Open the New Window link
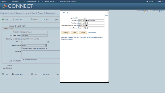This screenshot has height=93, width=165. click(x=140, y=11)
